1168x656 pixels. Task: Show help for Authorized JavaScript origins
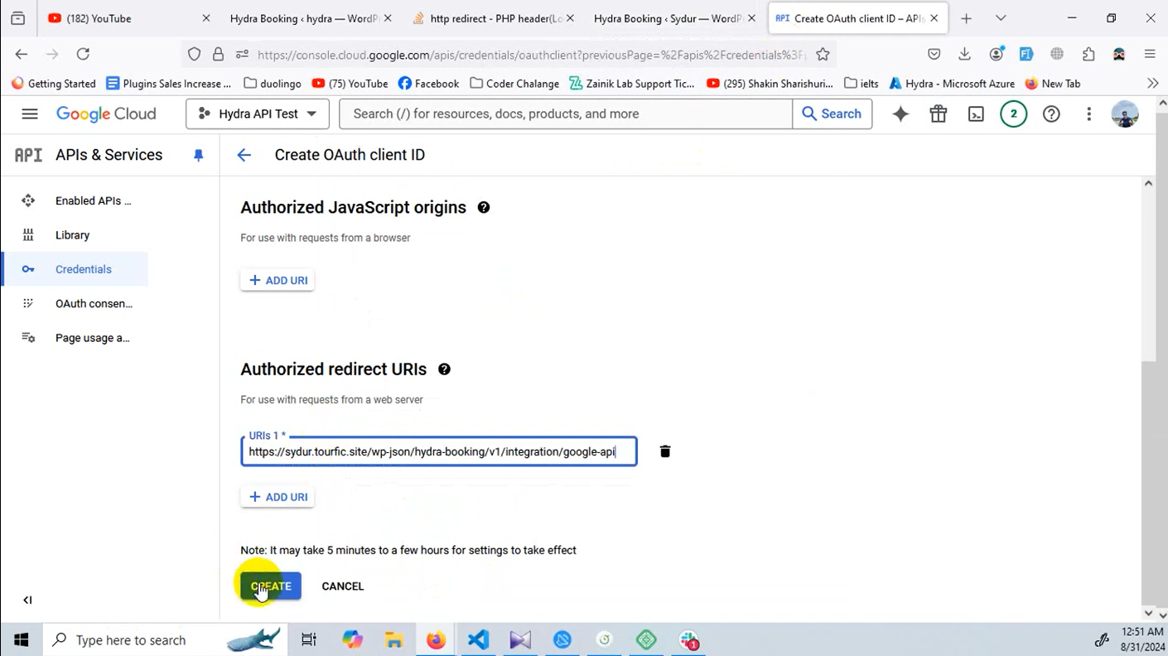[x=484, y=208]
